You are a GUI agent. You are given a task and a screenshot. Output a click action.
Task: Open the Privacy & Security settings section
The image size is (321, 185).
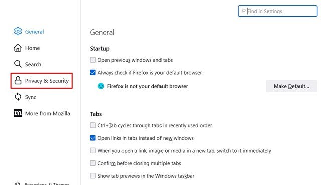42,81
